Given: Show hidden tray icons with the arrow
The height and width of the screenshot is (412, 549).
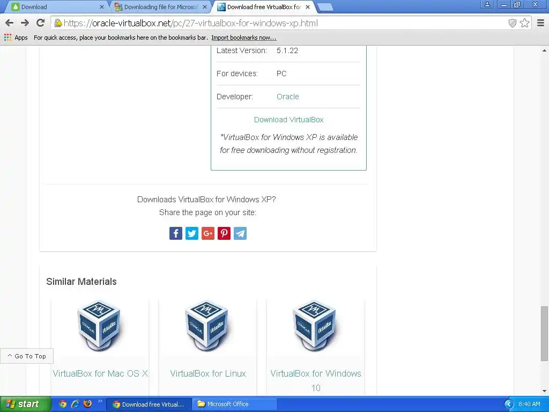Looking at the screenshot, I should (x=508, y=404).
